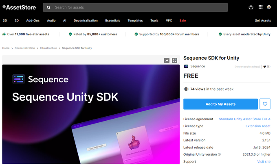This screenshot has height=165, width=277.
Task: Click the heart favorites count icon
Action: tap(264, 67)
